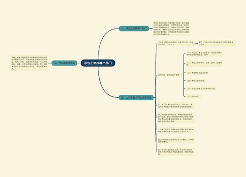
Task: Select the 第二十二条 leaf node
Action: pos(216,43)
